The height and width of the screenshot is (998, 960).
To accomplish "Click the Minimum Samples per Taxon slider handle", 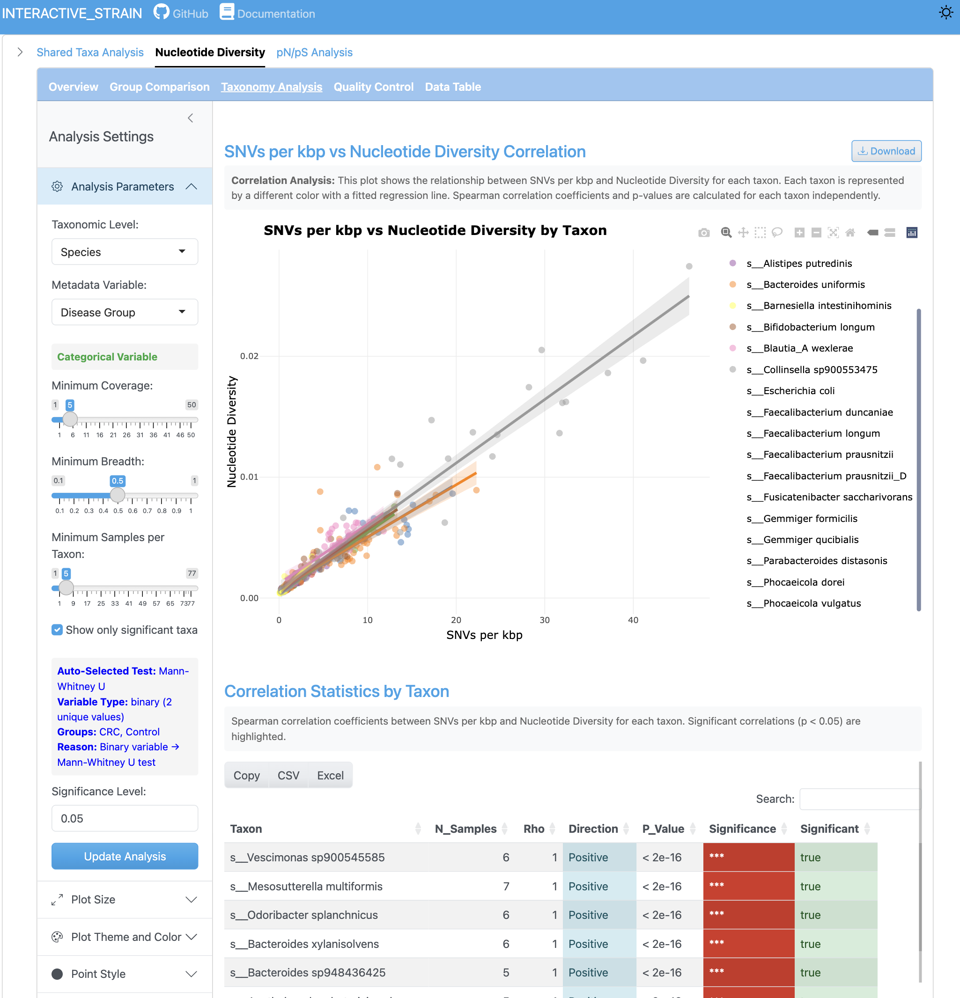I will coord(66,587).
